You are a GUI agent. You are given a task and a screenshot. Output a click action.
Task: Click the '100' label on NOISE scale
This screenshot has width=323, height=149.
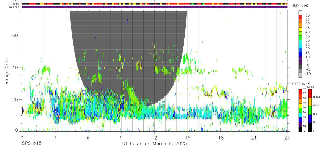click(315, 114)
